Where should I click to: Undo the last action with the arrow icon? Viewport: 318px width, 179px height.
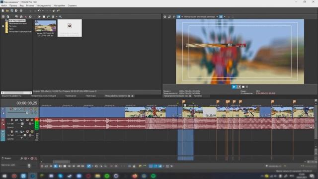pos(39,10)
